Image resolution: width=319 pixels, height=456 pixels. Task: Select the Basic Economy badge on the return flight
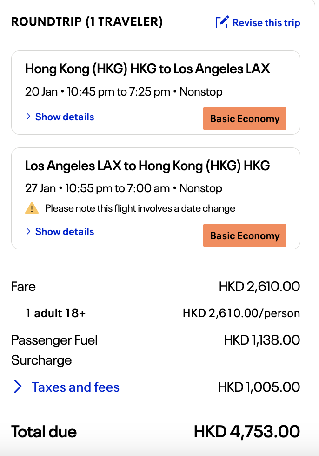[x=245, y=235]
